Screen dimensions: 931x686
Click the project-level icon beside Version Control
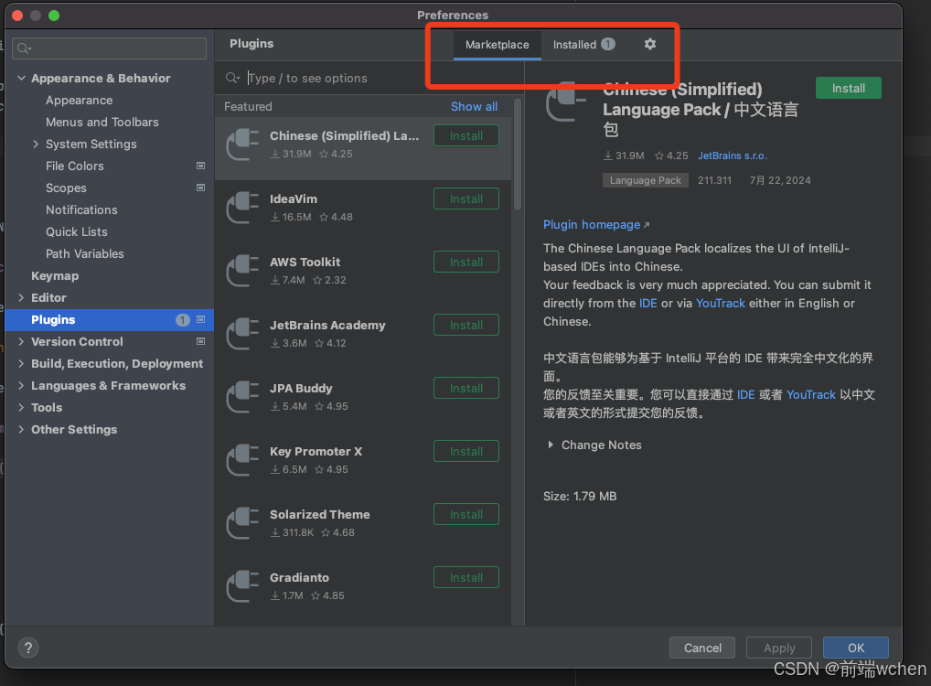click(200, 341)
